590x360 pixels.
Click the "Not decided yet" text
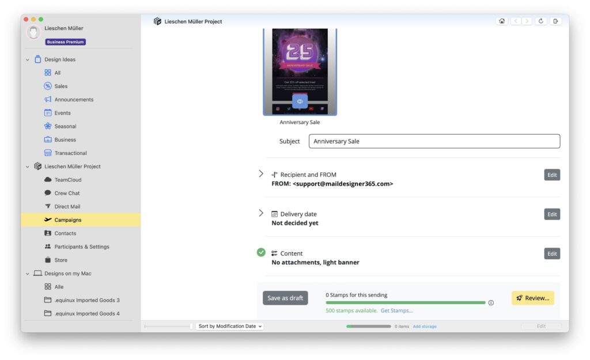[x=295, y=223]
